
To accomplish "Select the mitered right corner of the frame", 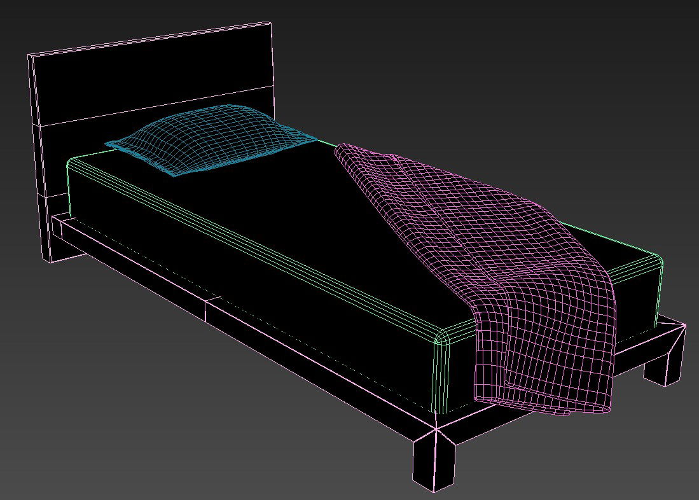I will 673,332.
